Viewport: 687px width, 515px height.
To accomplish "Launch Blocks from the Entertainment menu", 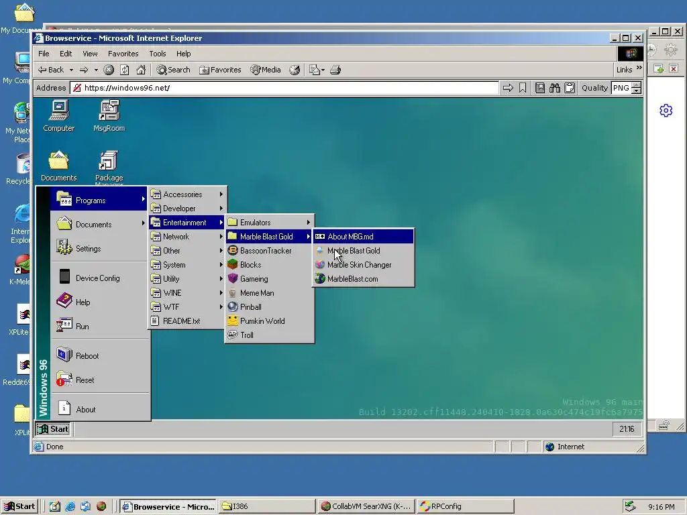I will point(270,264).
